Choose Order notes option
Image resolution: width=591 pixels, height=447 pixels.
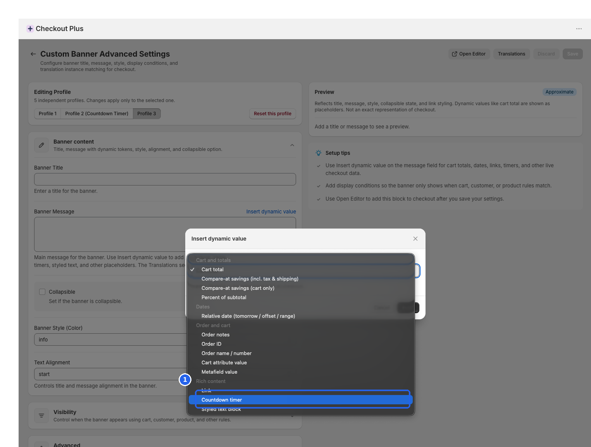[x=301, y=334]
